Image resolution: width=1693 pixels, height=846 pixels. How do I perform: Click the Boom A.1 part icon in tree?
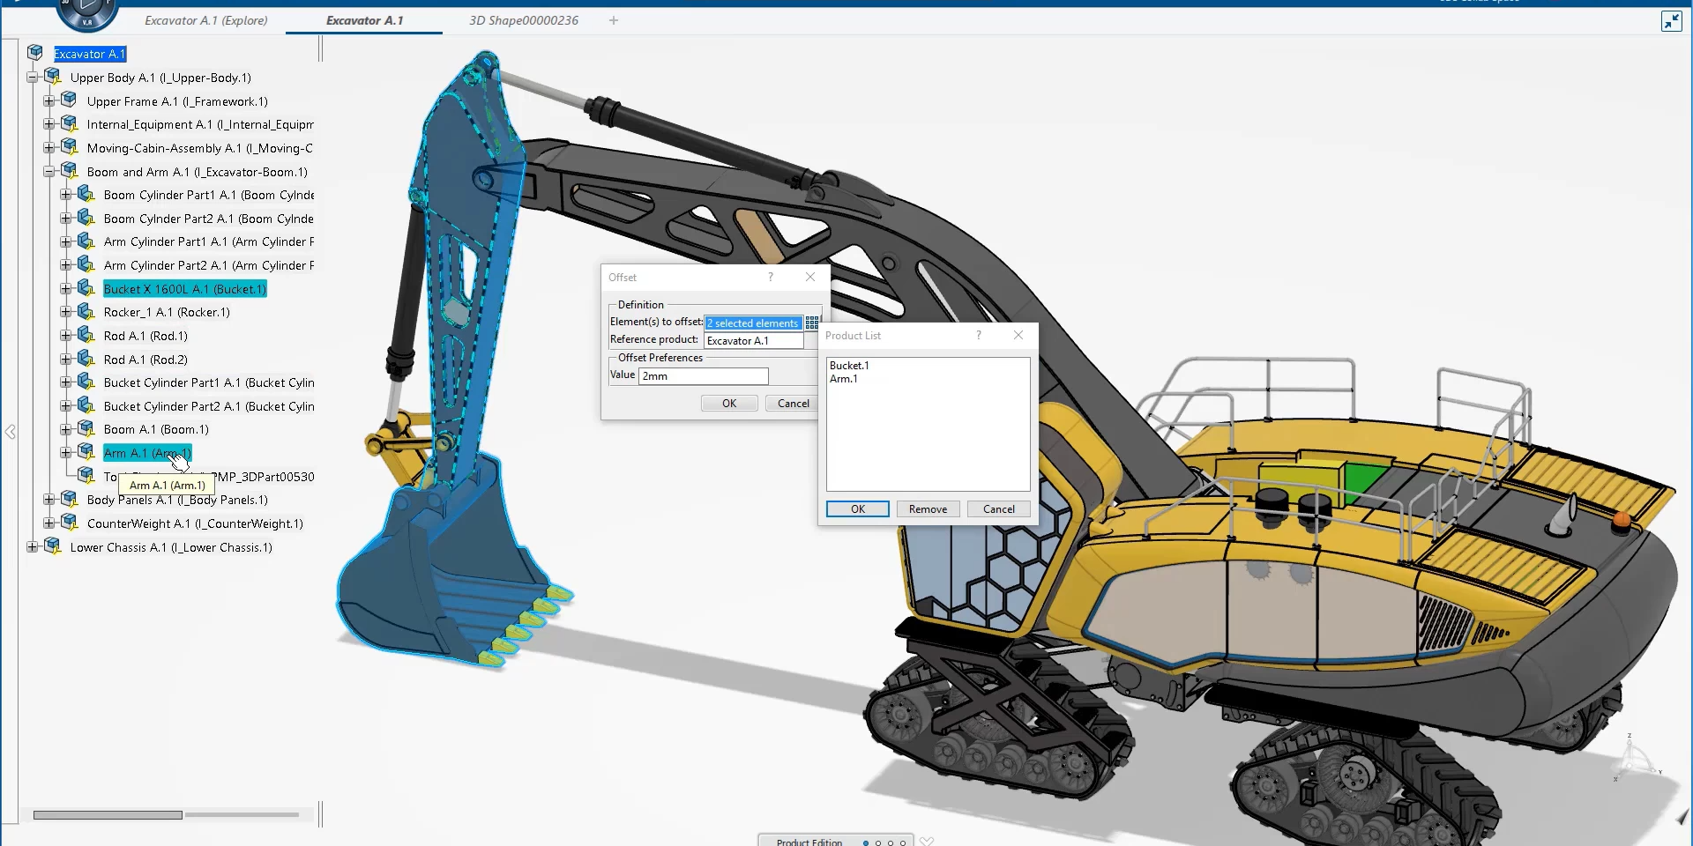pos(86,429)
